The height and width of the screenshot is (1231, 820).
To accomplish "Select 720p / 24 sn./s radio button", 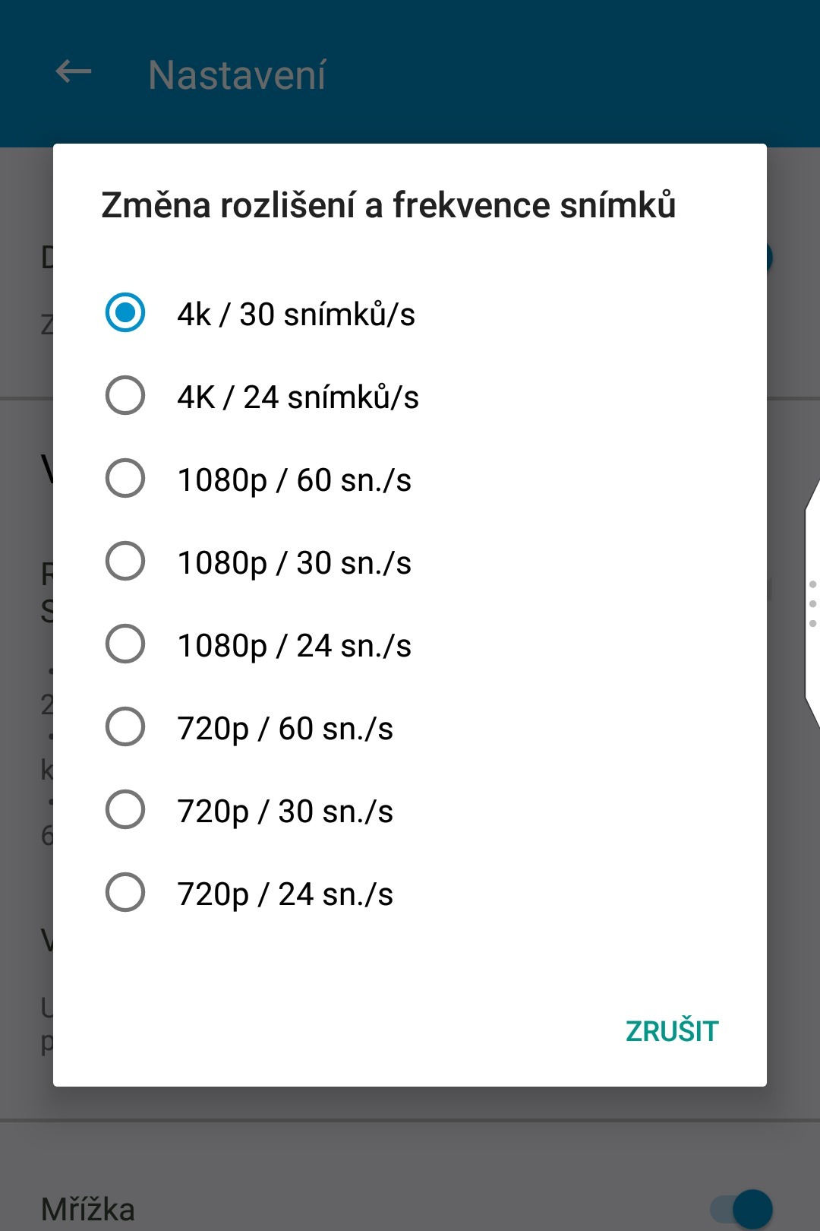I will [x=125, y=892].
